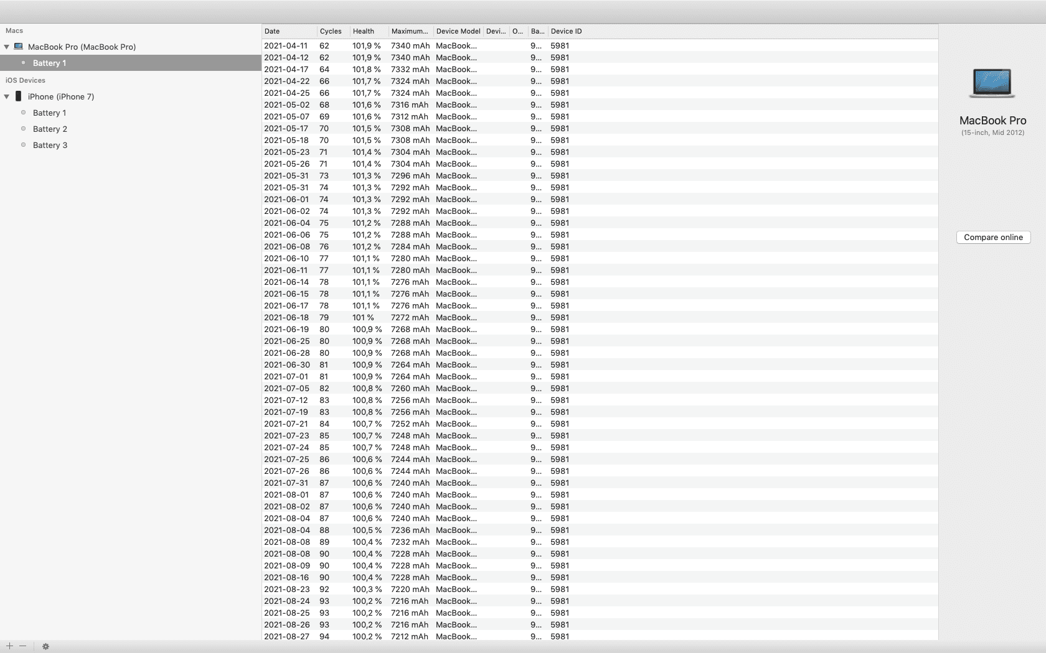This screenshot has width=1046, height=653.
Task: Click the 7260 mAh capacity cell
Action: pos(410,388)
